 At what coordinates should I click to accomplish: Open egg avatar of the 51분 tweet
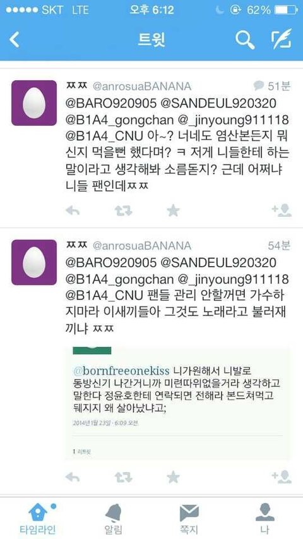(34, 103)
